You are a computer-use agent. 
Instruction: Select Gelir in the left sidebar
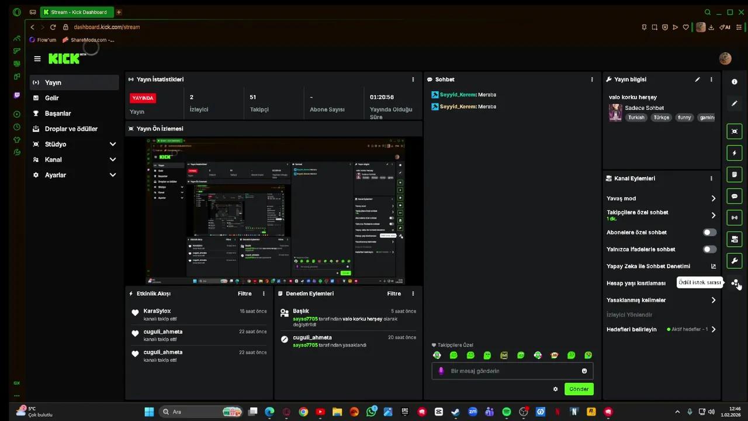tap(52, 98)
